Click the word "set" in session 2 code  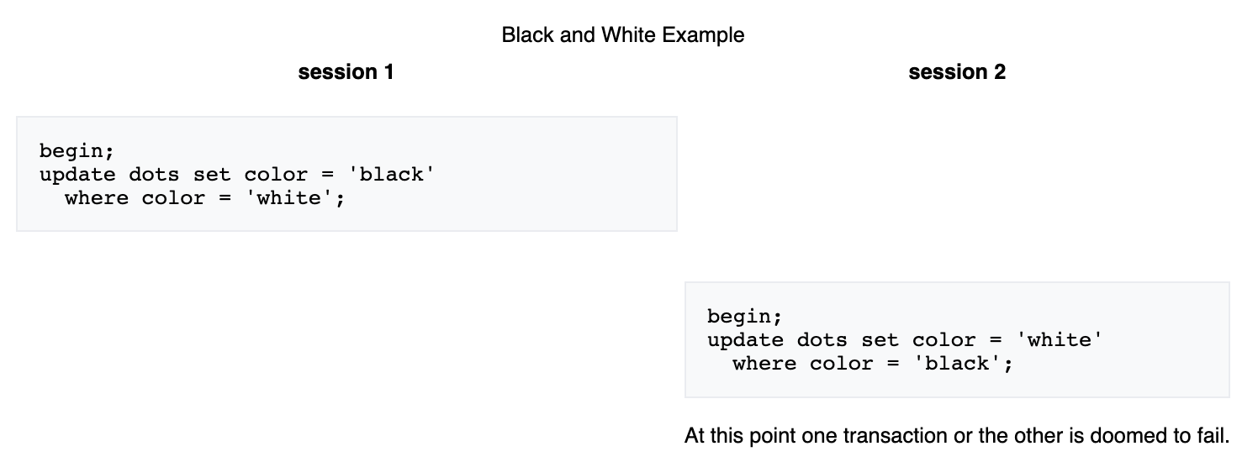[880, 340]
